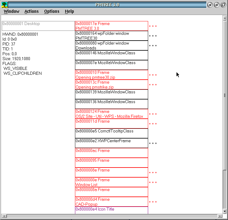Image resolution: width=228 pixels, height=220 pixels.
Task: Select the 0x80000095 Frame node
Action: click(112, 163)
